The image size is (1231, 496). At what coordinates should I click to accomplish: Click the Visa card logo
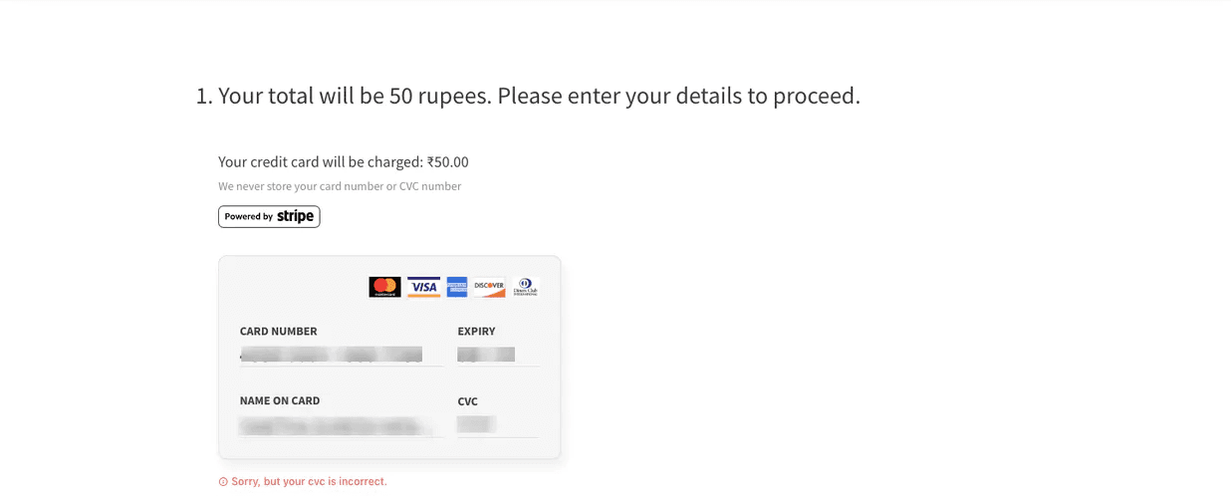(423, 287)
